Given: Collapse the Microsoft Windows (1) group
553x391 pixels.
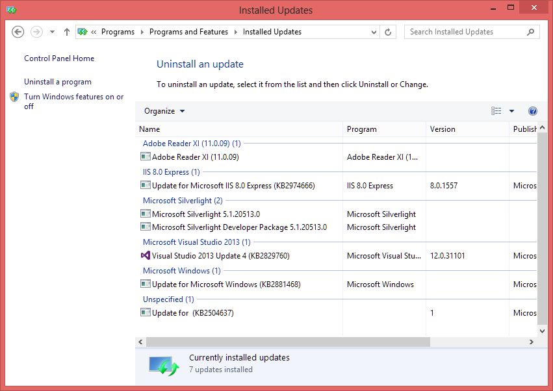Looking at the screenshot, I should tap(182, 271).
